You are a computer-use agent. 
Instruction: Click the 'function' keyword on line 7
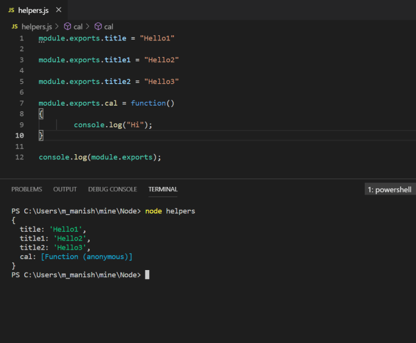[148, 103]
